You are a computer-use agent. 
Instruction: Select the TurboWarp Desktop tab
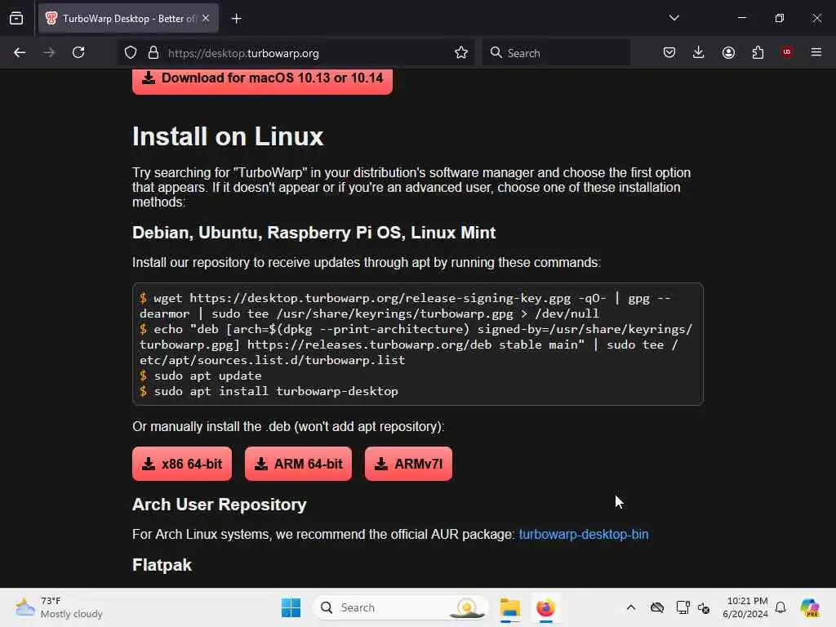pyautogui.click(x=128, y=19)
